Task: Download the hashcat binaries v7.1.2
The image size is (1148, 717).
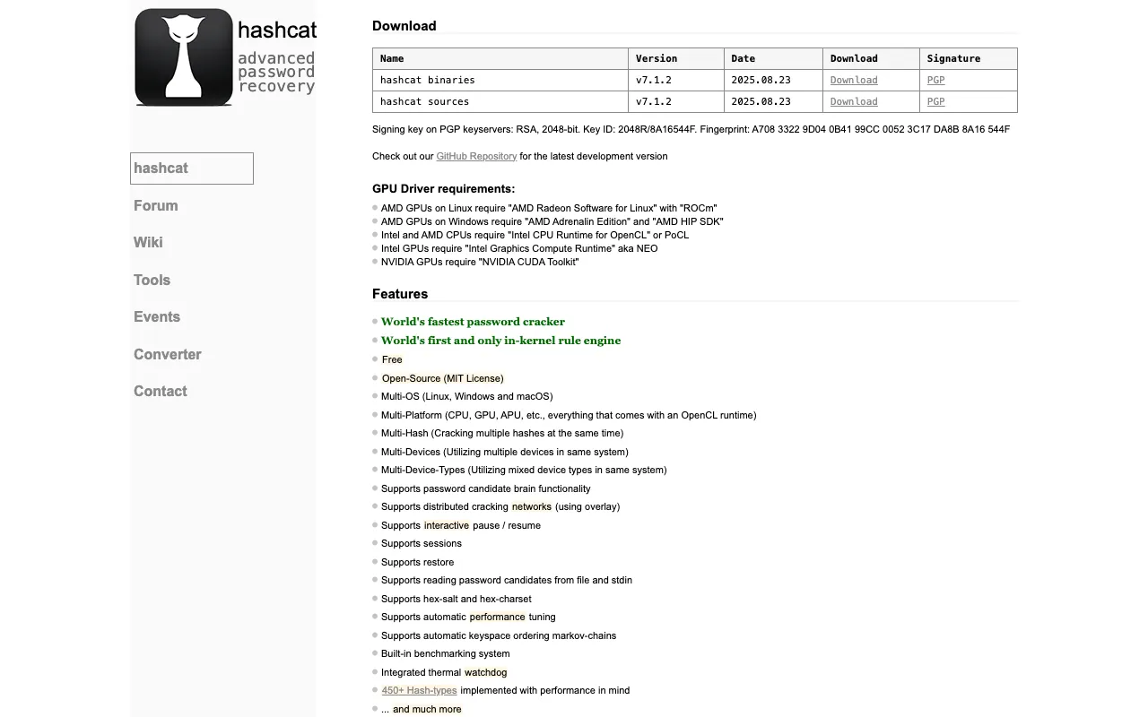Action: point(852,80)
